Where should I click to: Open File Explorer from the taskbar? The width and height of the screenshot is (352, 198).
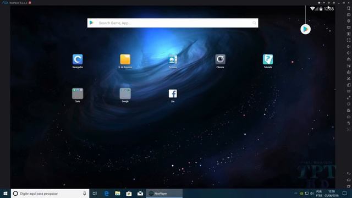(118, 194)
